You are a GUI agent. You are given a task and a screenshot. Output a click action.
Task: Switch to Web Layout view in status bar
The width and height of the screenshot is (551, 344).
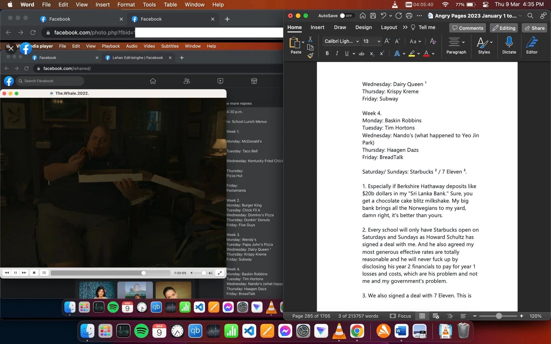point(436,316)
